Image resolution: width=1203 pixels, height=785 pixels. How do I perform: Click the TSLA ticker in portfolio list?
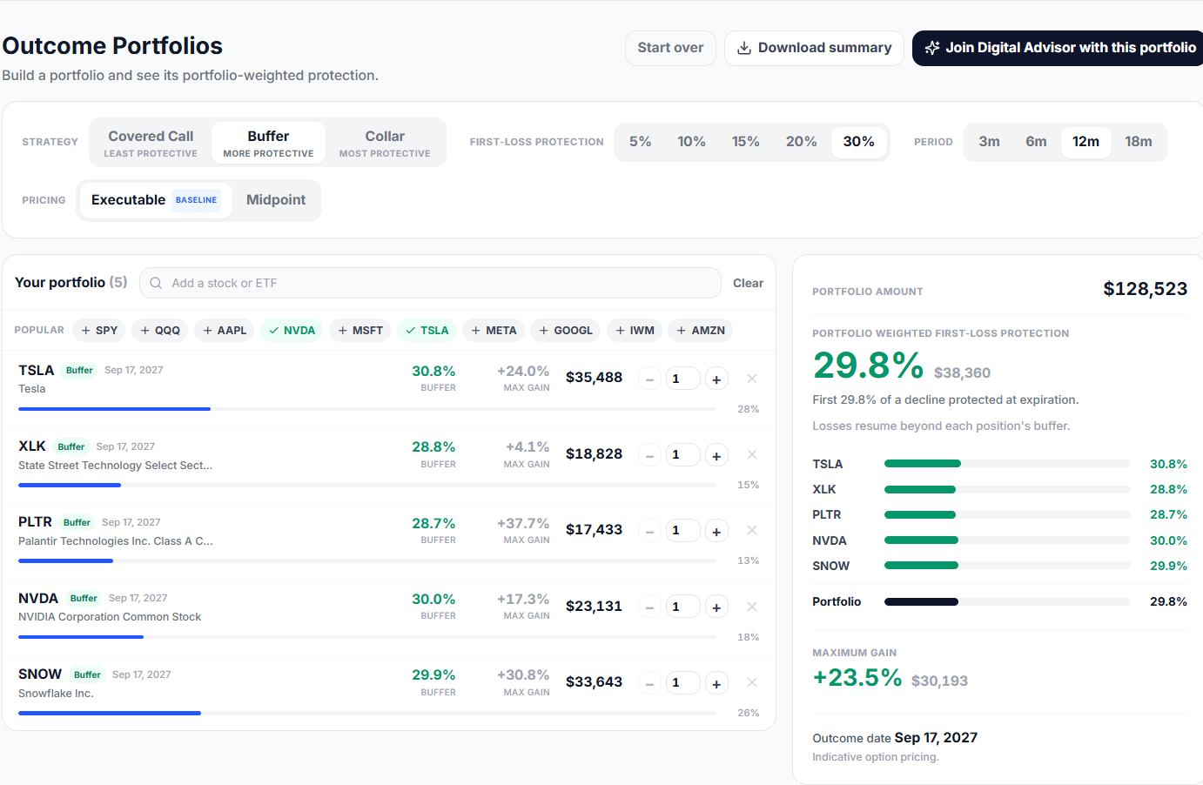tap(37, 371)
